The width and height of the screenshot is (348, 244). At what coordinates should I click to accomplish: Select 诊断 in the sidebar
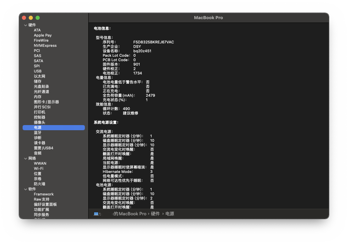(x=38, y=138)
